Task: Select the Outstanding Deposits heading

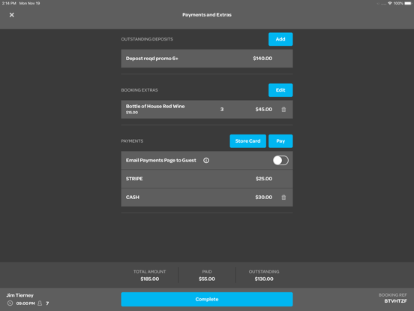Action: click(x=147, y=39)
